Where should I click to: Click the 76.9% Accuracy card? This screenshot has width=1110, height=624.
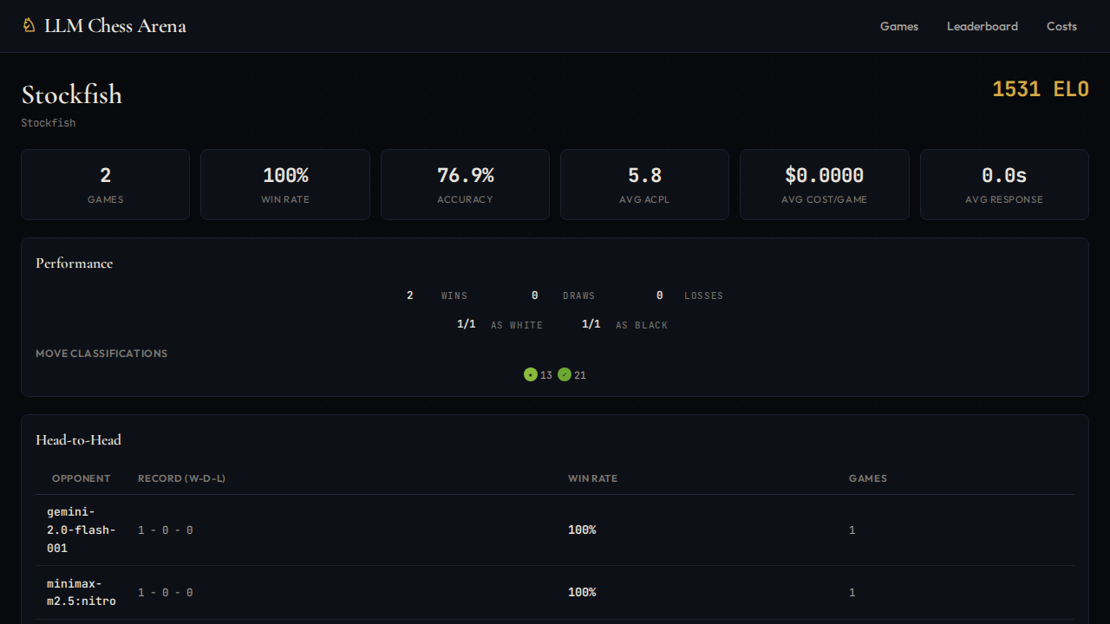point(465,185)
